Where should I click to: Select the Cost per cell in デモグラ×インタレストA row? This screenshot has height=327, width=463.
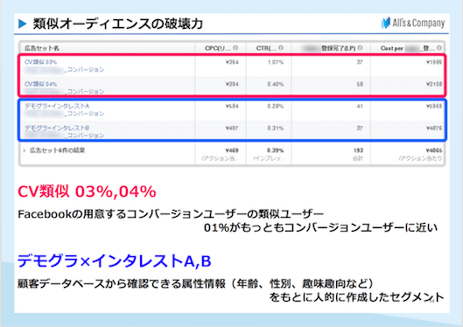(434, 106)
